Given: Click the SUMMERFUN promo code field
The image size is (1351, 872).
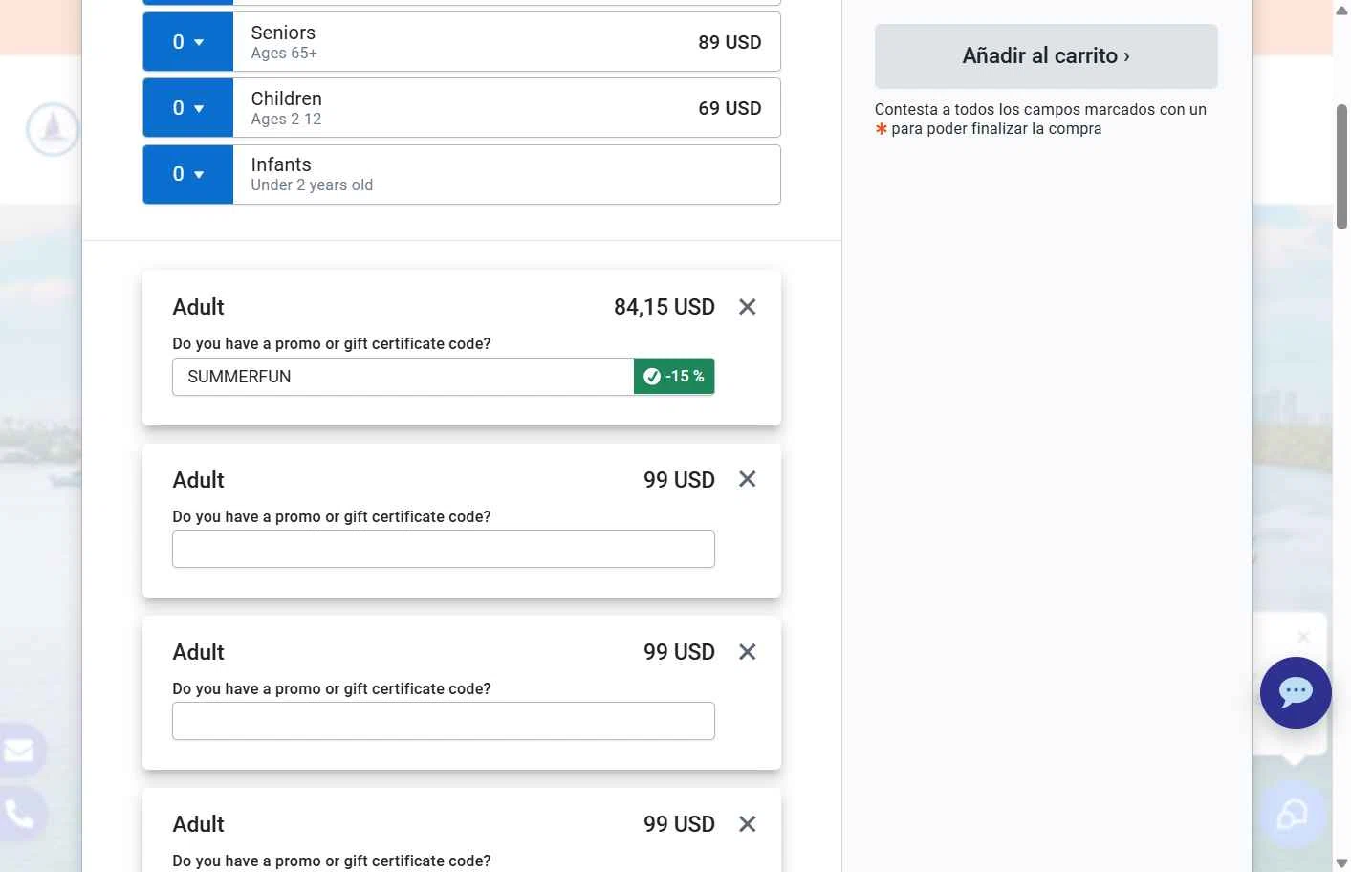Looking at the screenshot, I should point(403,377).
